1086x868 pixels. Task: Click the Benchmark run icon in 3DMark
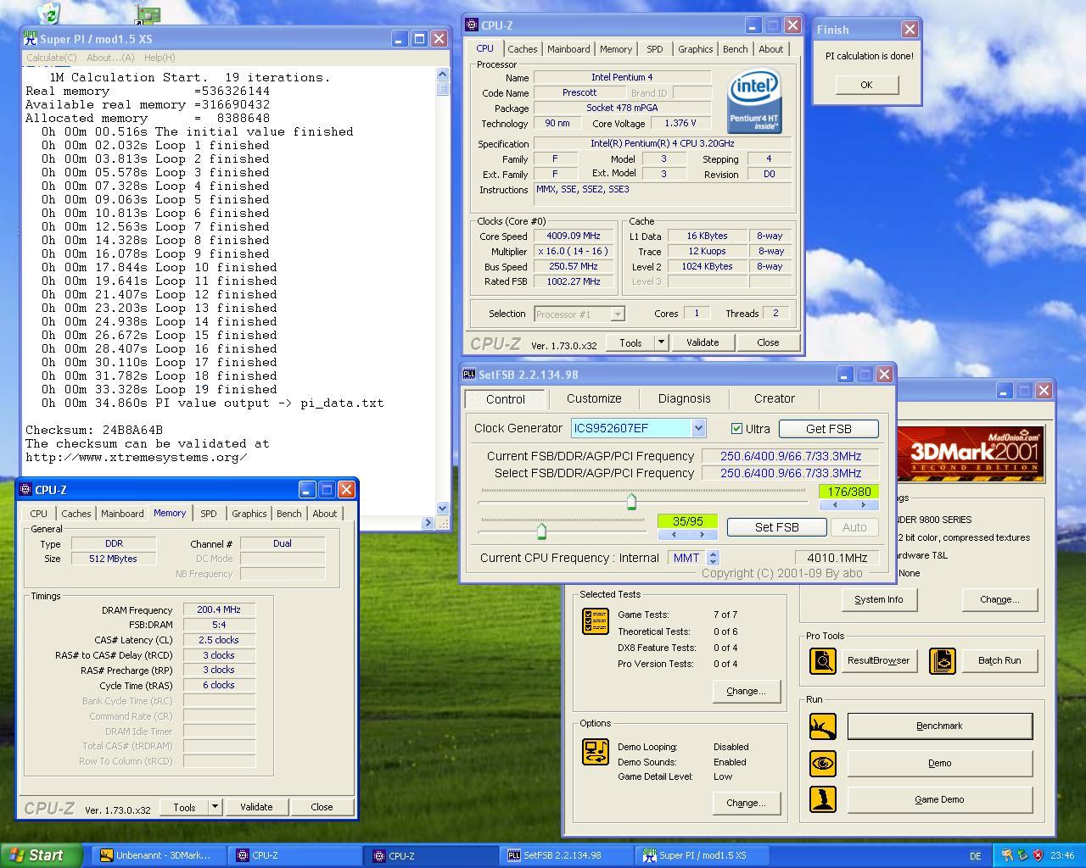coord(822,726)
